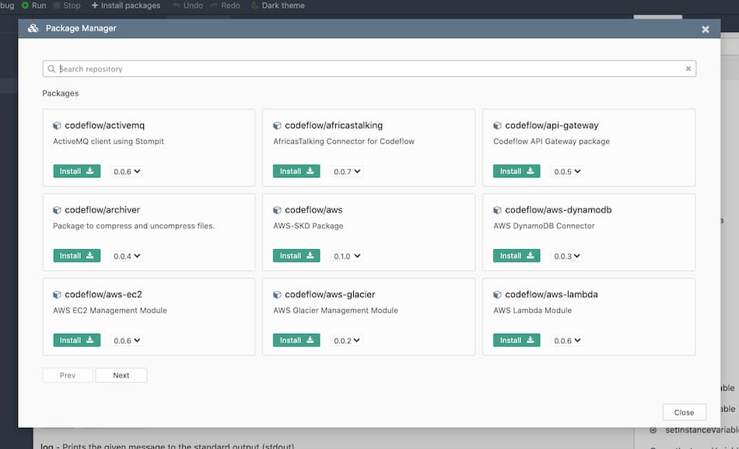
Task: Choose version list for codeflow/africastalking
Action: (347, 171)
